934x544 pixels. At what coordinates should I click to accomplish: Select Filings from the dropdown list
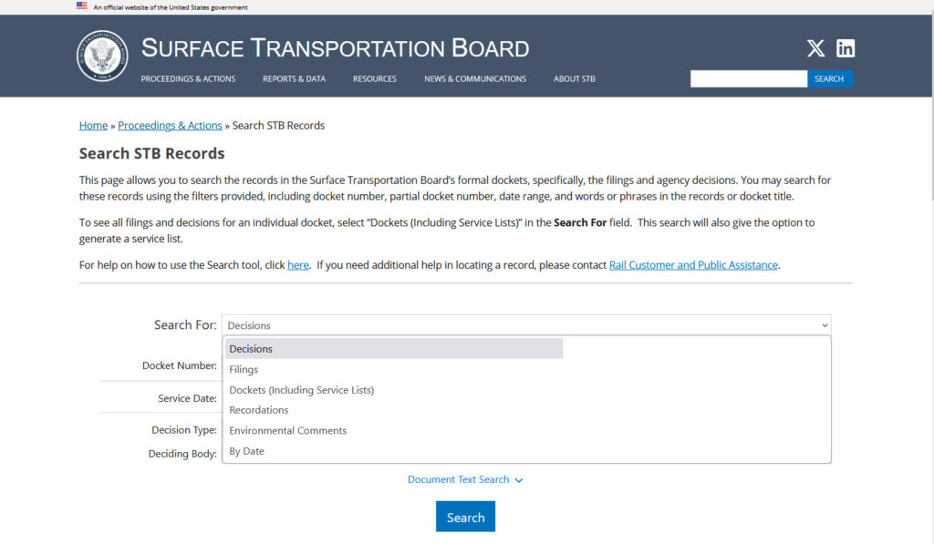[244, 370]
